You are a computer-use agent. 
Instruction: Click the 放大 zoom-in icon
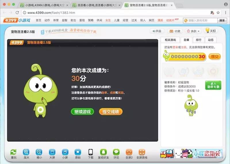click(26, 152)
